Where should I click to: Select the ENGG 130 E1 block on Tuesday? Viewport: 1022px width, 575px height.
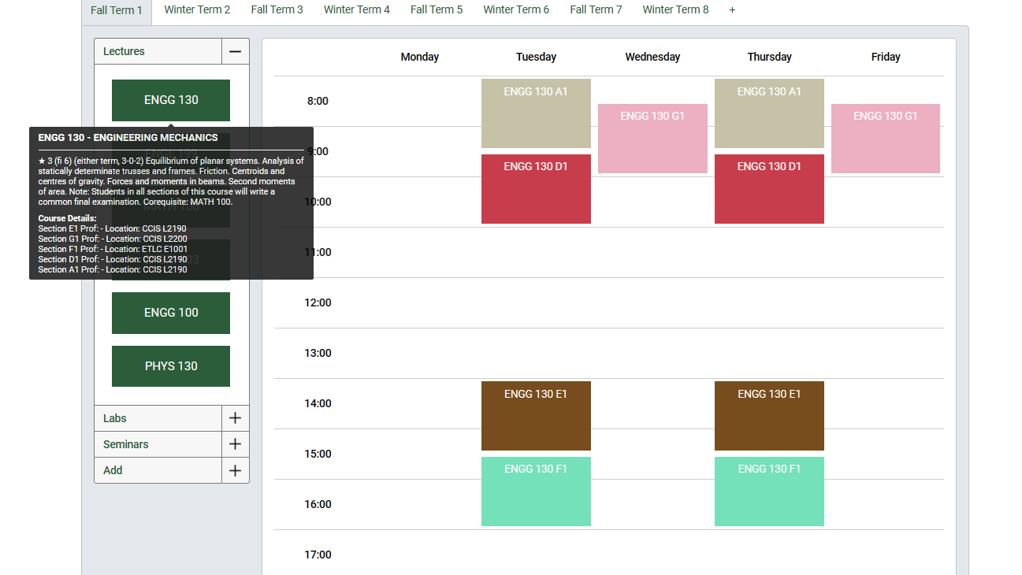coord(536,415)
